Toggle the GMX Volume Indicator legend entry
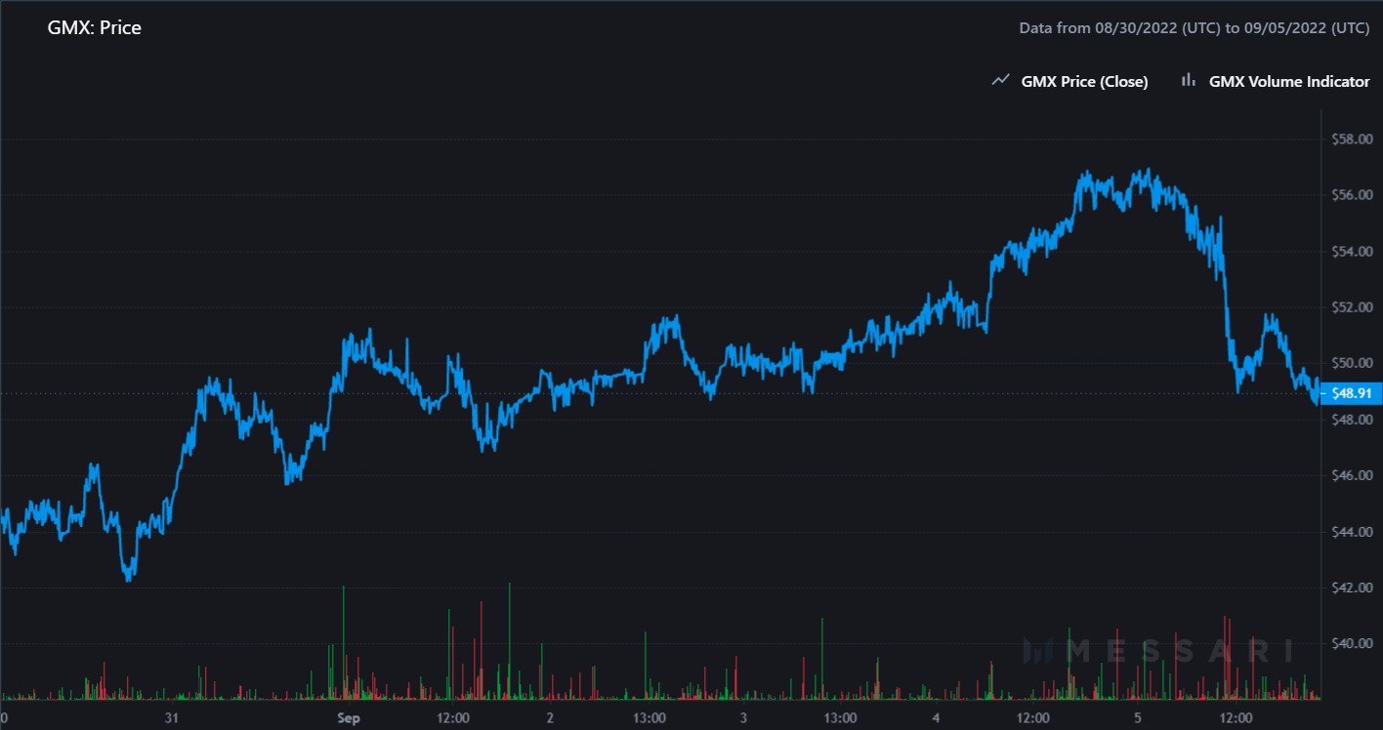1383x730 pixels. [1275, 82]
